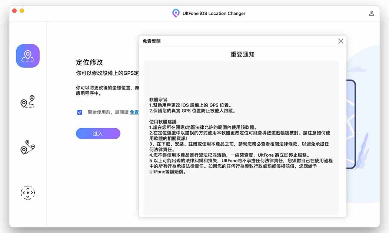The height and width of the screenshot is (233, 389).
Task: Click the red macOS window close button
Action: point(14,11)
